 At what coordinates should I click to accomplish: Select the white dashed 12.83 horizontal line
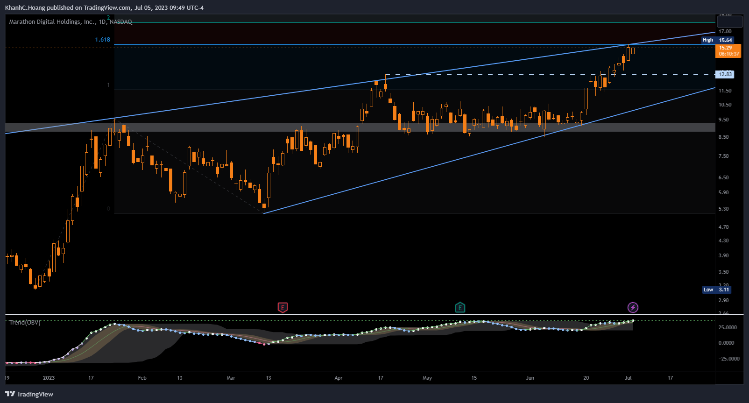(x=550, y=74)
